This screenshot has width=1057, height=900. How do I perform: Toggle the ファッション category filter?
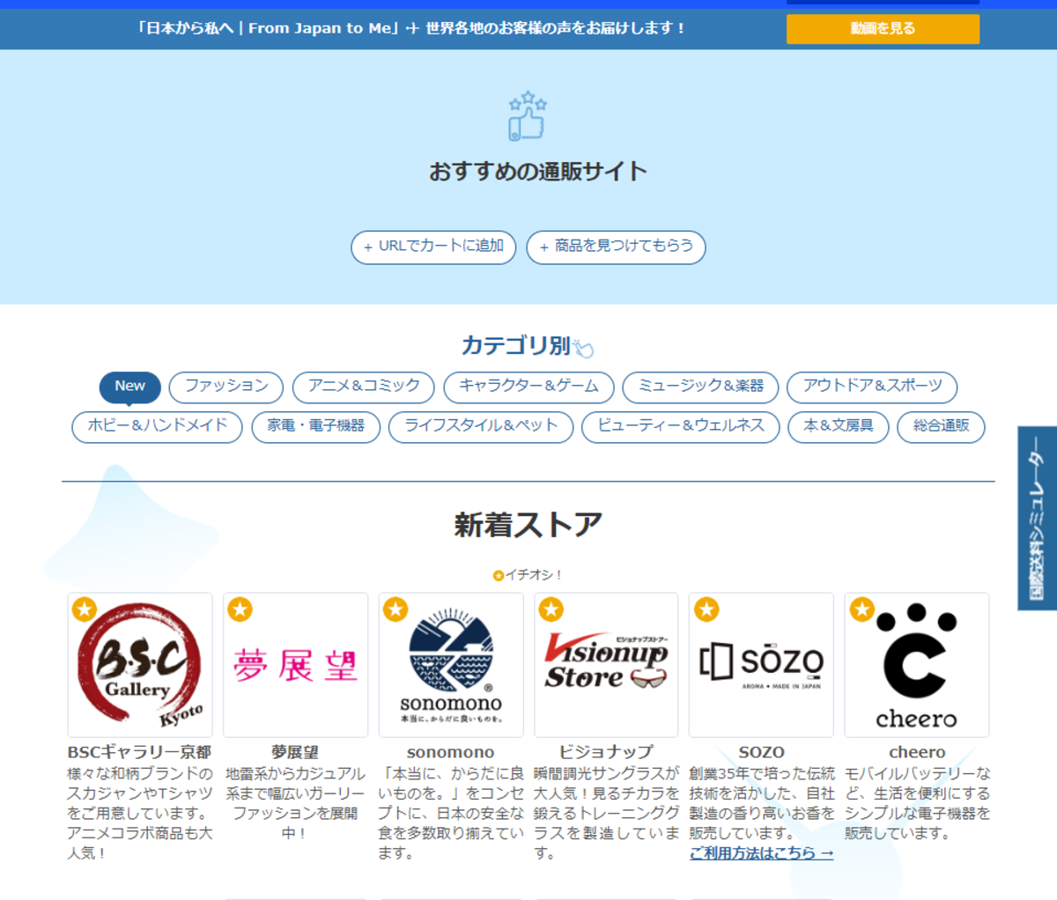(x=225, y=387)
